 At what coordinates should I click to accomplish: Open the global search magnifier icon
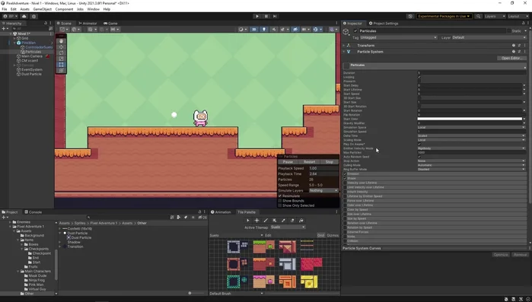479,16
